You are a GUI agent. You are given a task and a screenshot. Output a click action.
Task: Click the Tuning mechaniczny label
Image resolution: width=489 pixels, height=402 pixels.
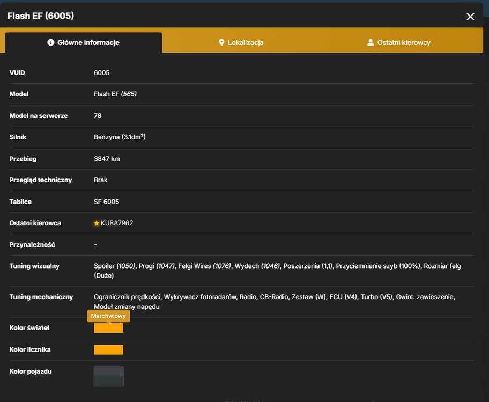41,297
